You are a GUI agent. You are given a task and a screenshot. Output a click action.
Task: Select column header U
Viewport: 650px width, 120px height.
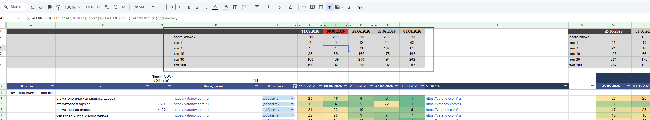[x=497, y=25]
